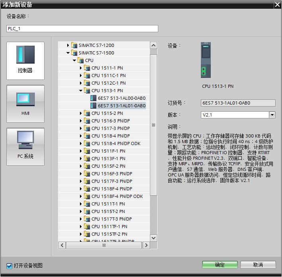Click module icon for 6ES7 513-1AL00-0AB0
Image resolution: width=282 pixels, height=277 pixels.
pyautogui.click(x=93, y=98)
